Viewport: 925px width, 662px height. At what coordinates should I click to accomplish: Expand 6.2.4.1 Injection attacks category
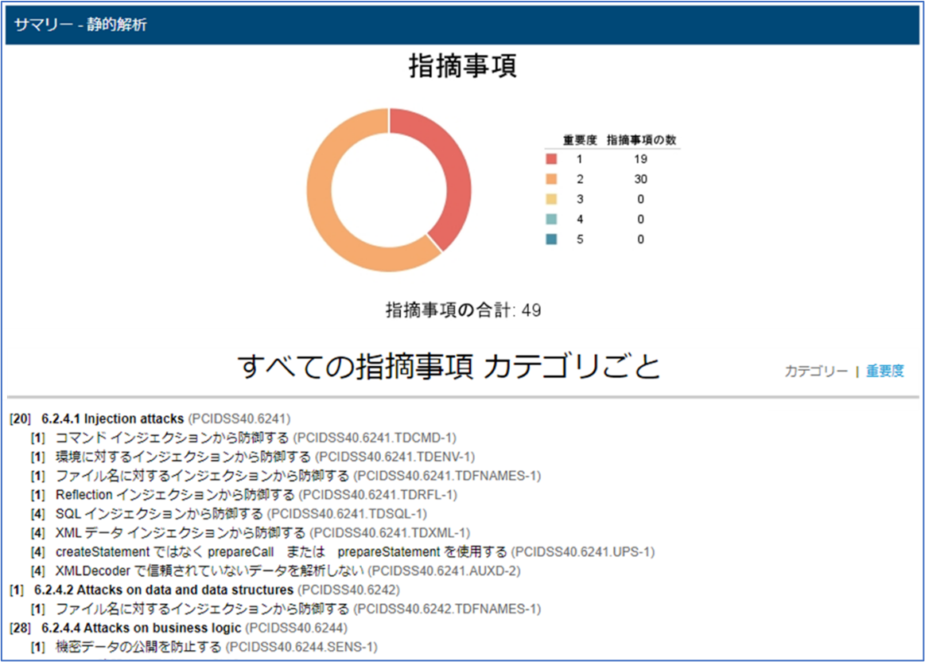(112, 418)
